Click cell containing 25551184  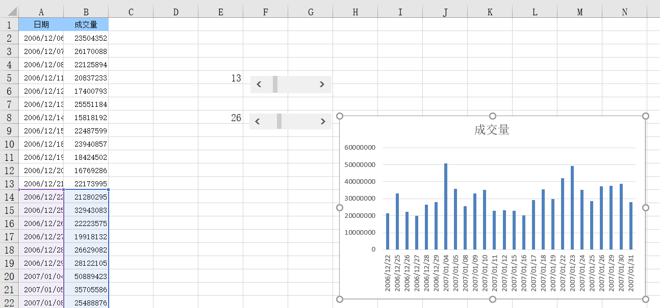(x=86, y=104)
